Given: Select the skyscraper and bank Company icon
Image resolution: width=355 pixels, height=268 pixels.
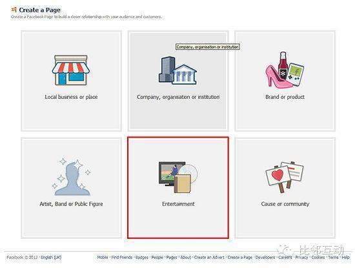Looking at the screenshot, I should (x=177, y=70).
